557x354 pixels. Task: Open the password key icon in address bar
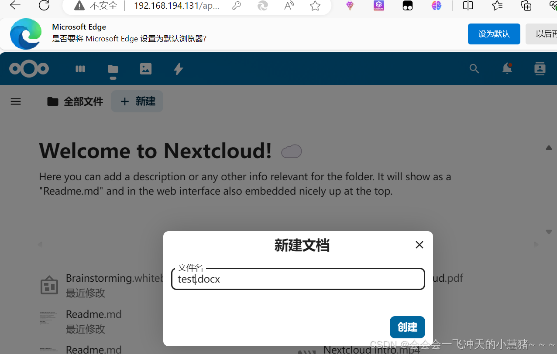click(236, 6)
